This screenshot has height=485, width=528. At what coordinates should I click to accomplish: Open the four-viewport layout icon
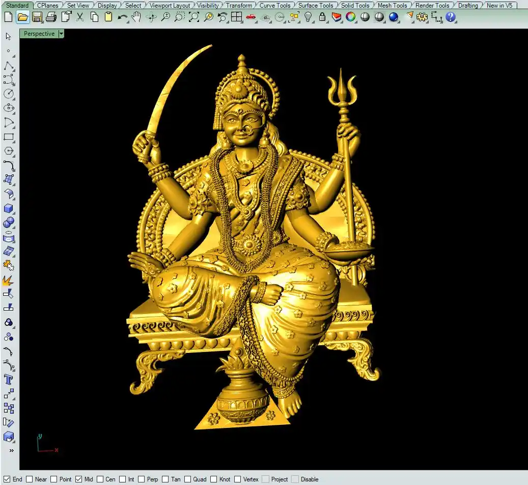coord(236,17)
